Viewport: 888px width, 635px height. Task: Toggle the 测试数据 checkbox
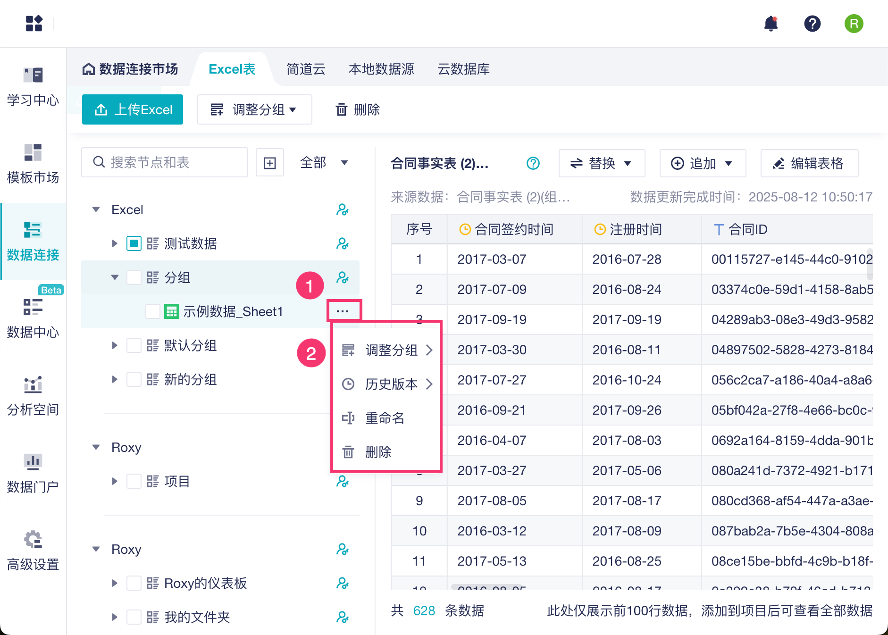134,244
